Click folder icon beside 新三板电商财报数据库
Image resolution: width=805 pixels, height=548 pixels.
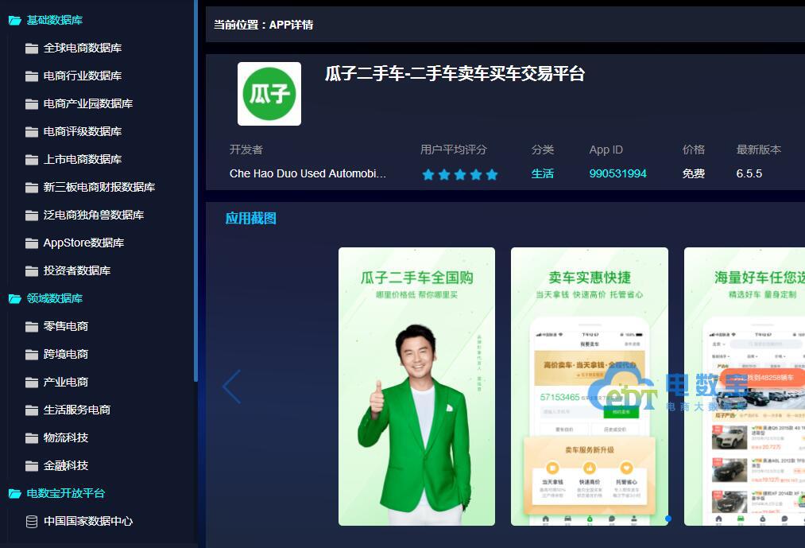32,187
